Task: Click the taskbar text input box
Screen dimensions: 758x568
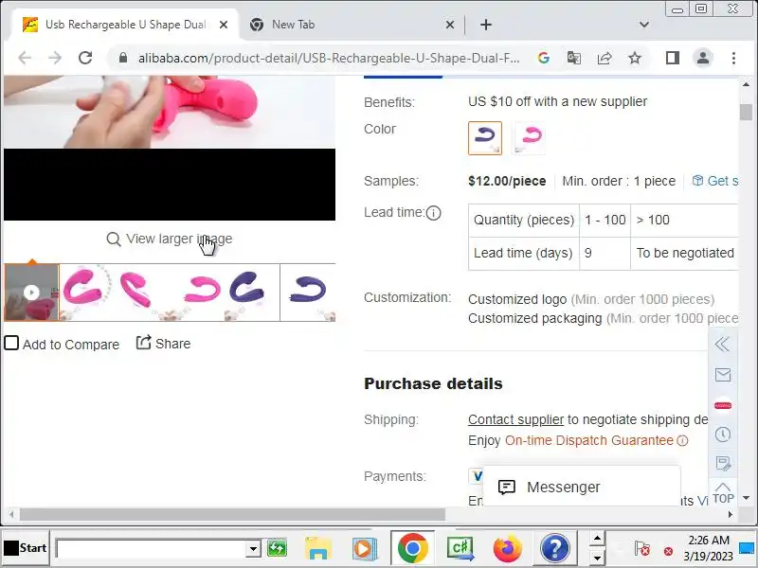Action: pyautogui.click(x=152, y=549)
